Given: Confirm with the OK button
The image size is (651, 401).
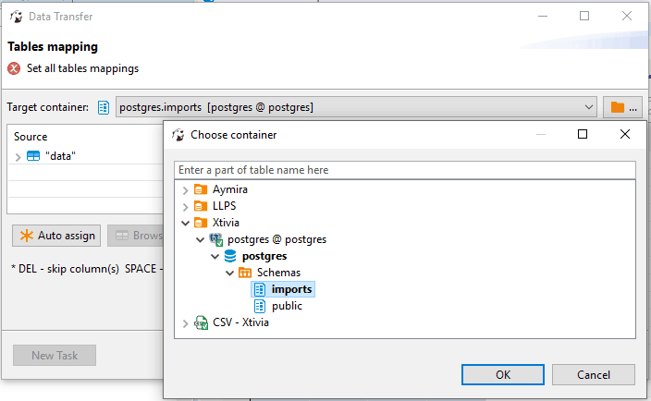Looking at the screenshot, I should pos(502,374).
